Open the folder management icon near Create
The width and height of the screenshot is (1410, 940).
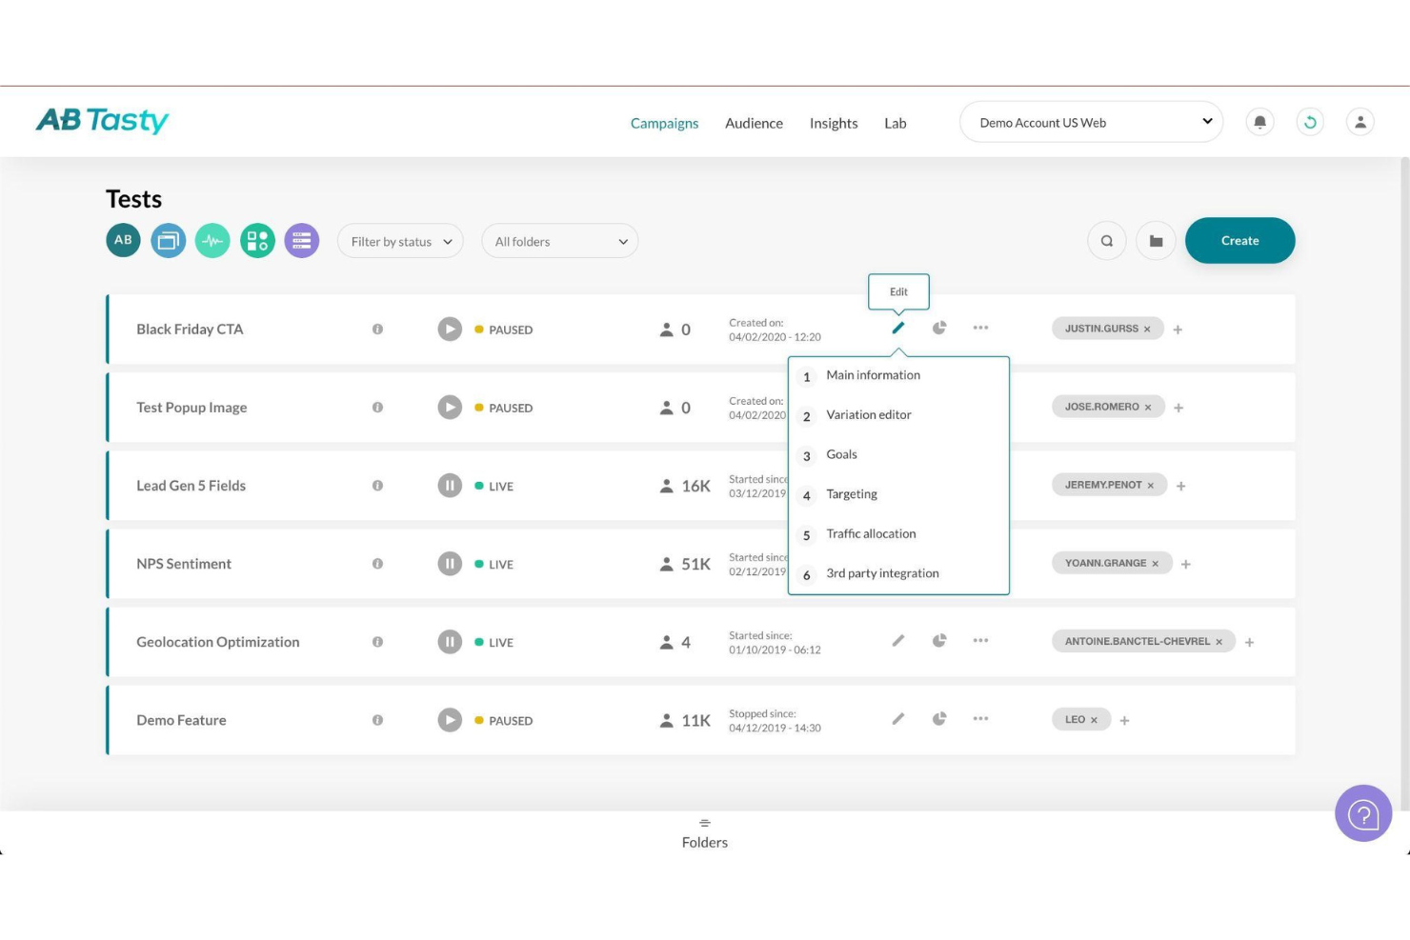pyautogui.click(x=1156, y=240)
